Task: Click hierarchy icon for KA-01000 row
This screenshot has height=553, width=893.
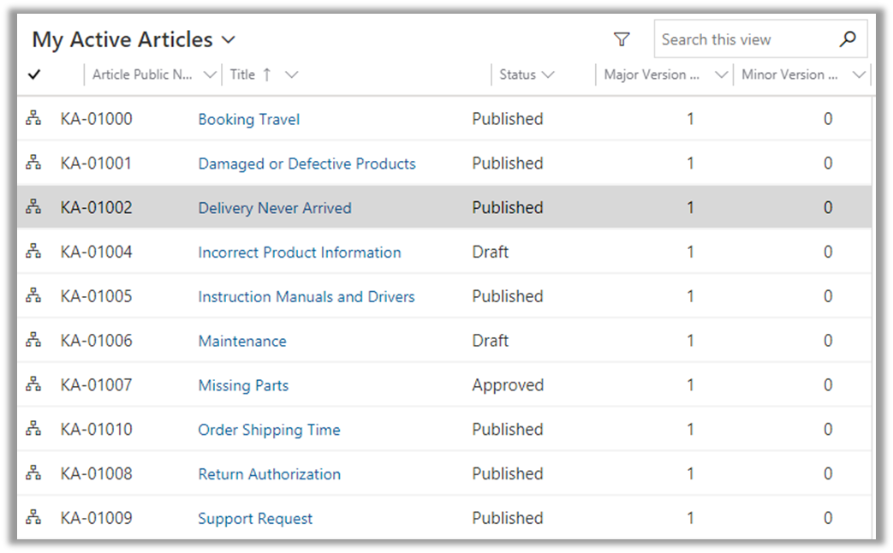Action: click(x=33, y=119)
